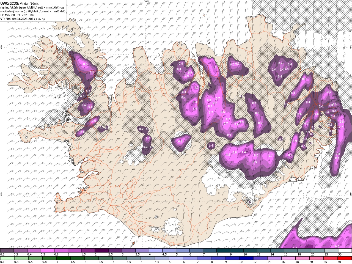The width and height of the screenshot is (352, 264).
Task: Click the 20W longitude label
Action: click(146, 1)
